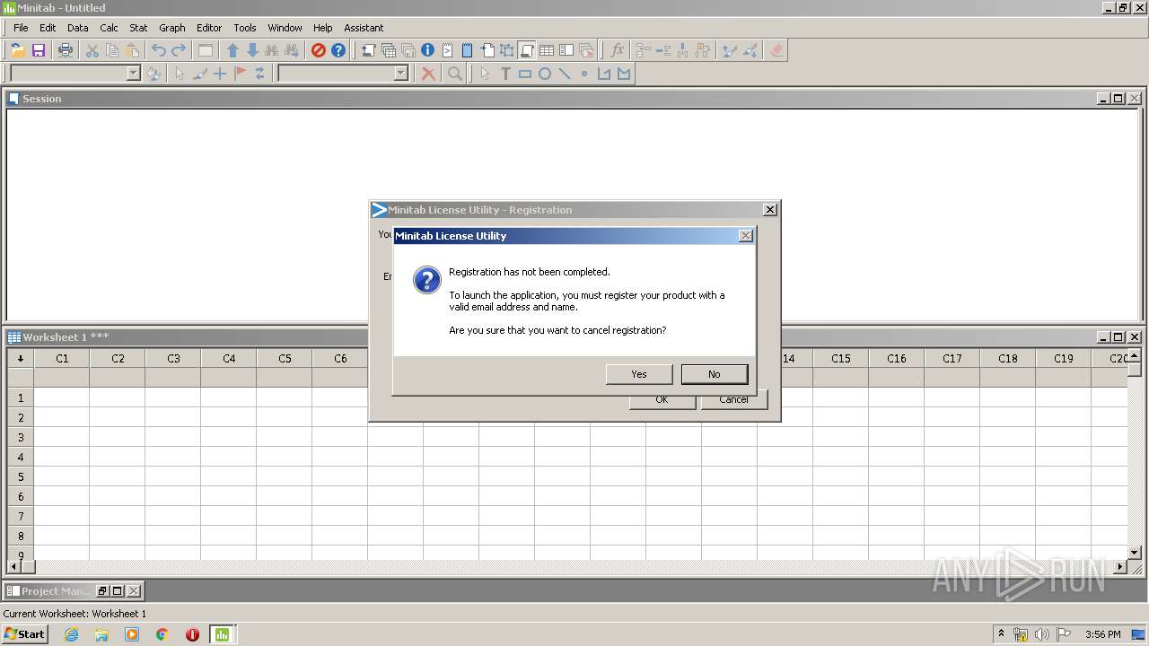Open the Edit Last Dialog toolbar icon
Viewport: 1149px width, 646px height.
click(206, 50)
